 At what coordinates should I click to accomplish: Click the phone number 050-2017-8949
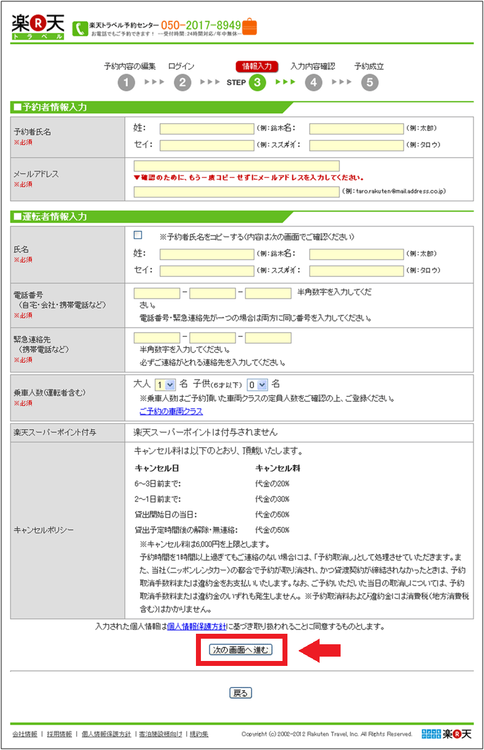coord(201,25)
